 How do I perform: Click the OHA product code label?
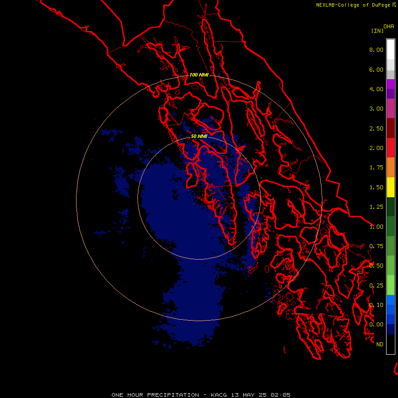click(389, 26)
